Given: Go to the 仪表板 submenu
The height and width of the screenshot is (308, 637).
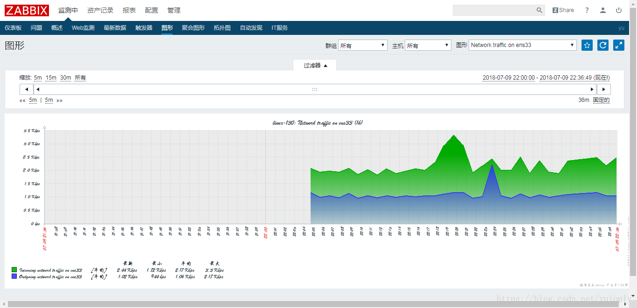Looking at the screenshot, I should pyautogui.click(x=13, y=28).
